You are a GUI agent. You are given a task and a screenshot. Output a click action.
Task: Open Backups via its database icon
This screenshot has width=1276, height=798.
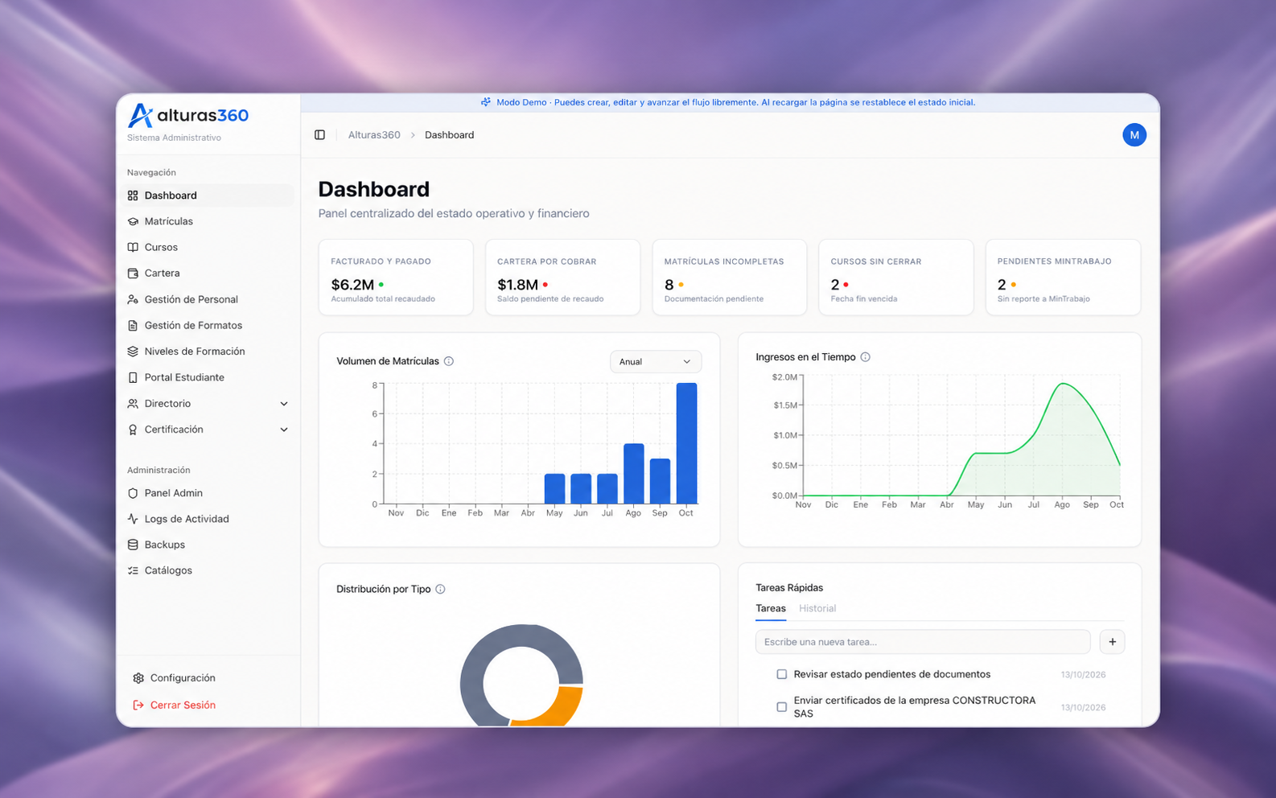click(x=133, y=545)
